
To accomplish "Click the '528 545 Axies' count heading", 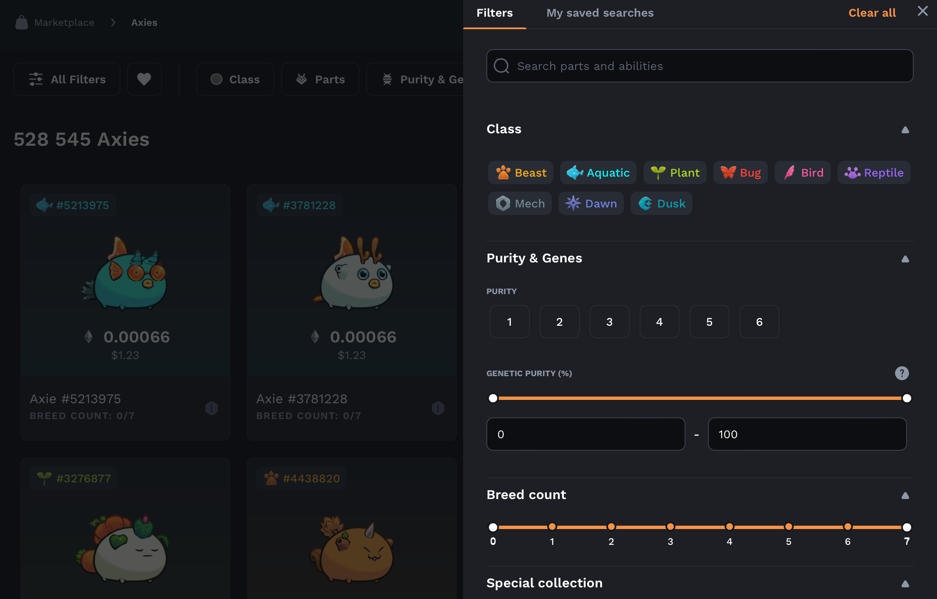I will click(82, 139).
